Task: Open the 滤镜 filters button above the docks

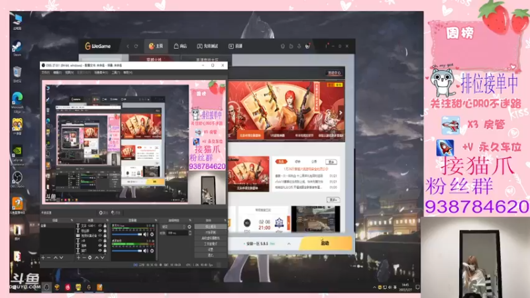Action: [116, 213]
